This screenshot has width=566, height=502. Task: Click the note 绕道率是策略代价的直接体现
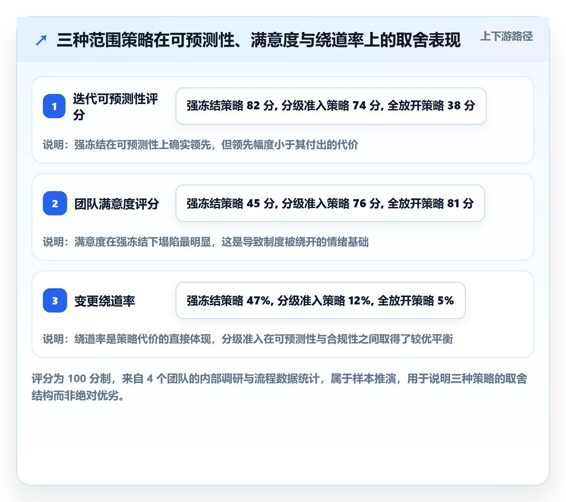[x=248, y=339]
